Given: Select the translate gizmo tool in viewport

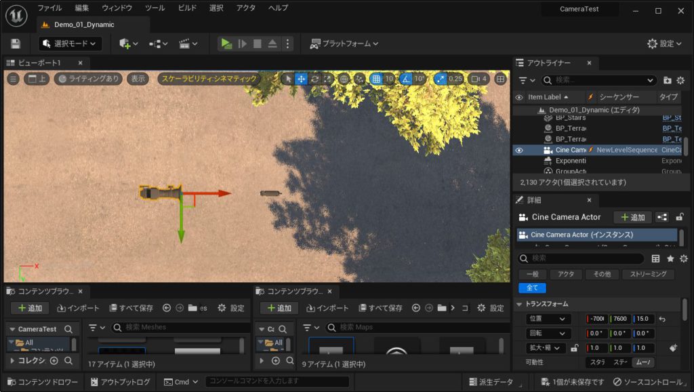Looking at the screenshot, I should tap(301, 79).
